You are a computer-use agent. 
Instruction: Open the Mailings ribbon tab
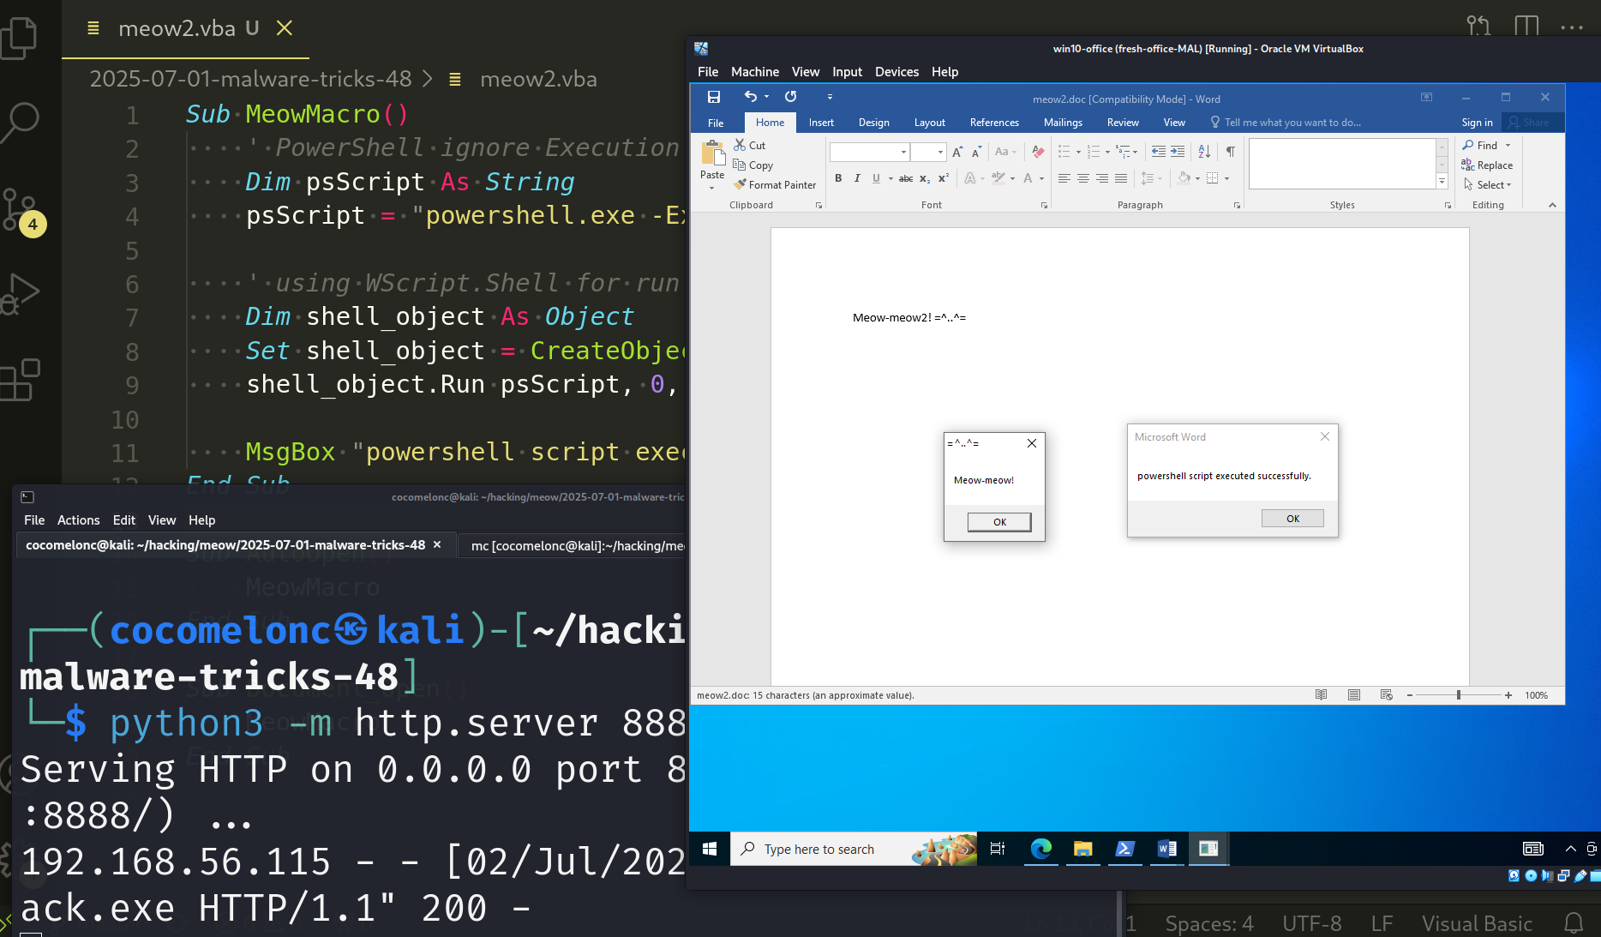pos(1063,123)
